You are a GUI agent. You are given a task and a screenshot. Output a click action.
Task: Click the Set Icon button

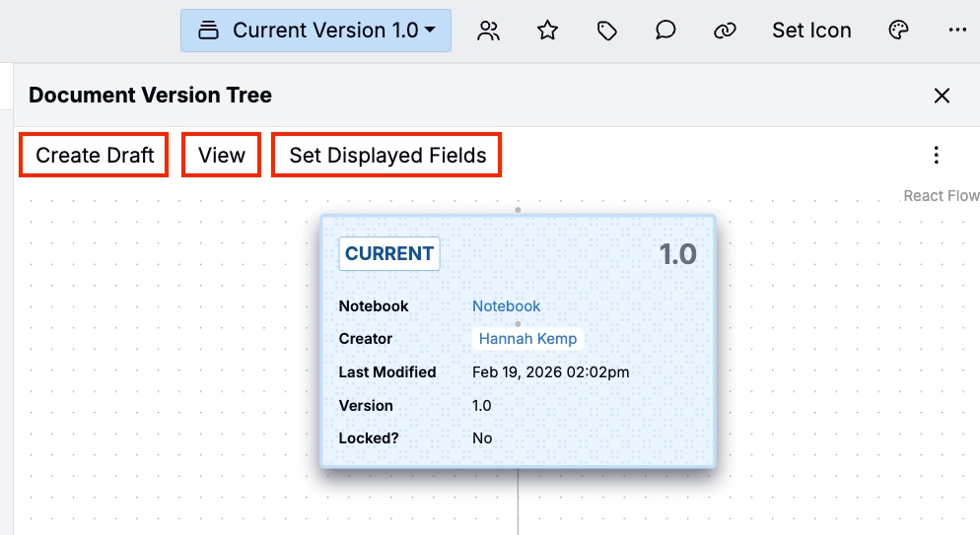(x=811, y=31)
